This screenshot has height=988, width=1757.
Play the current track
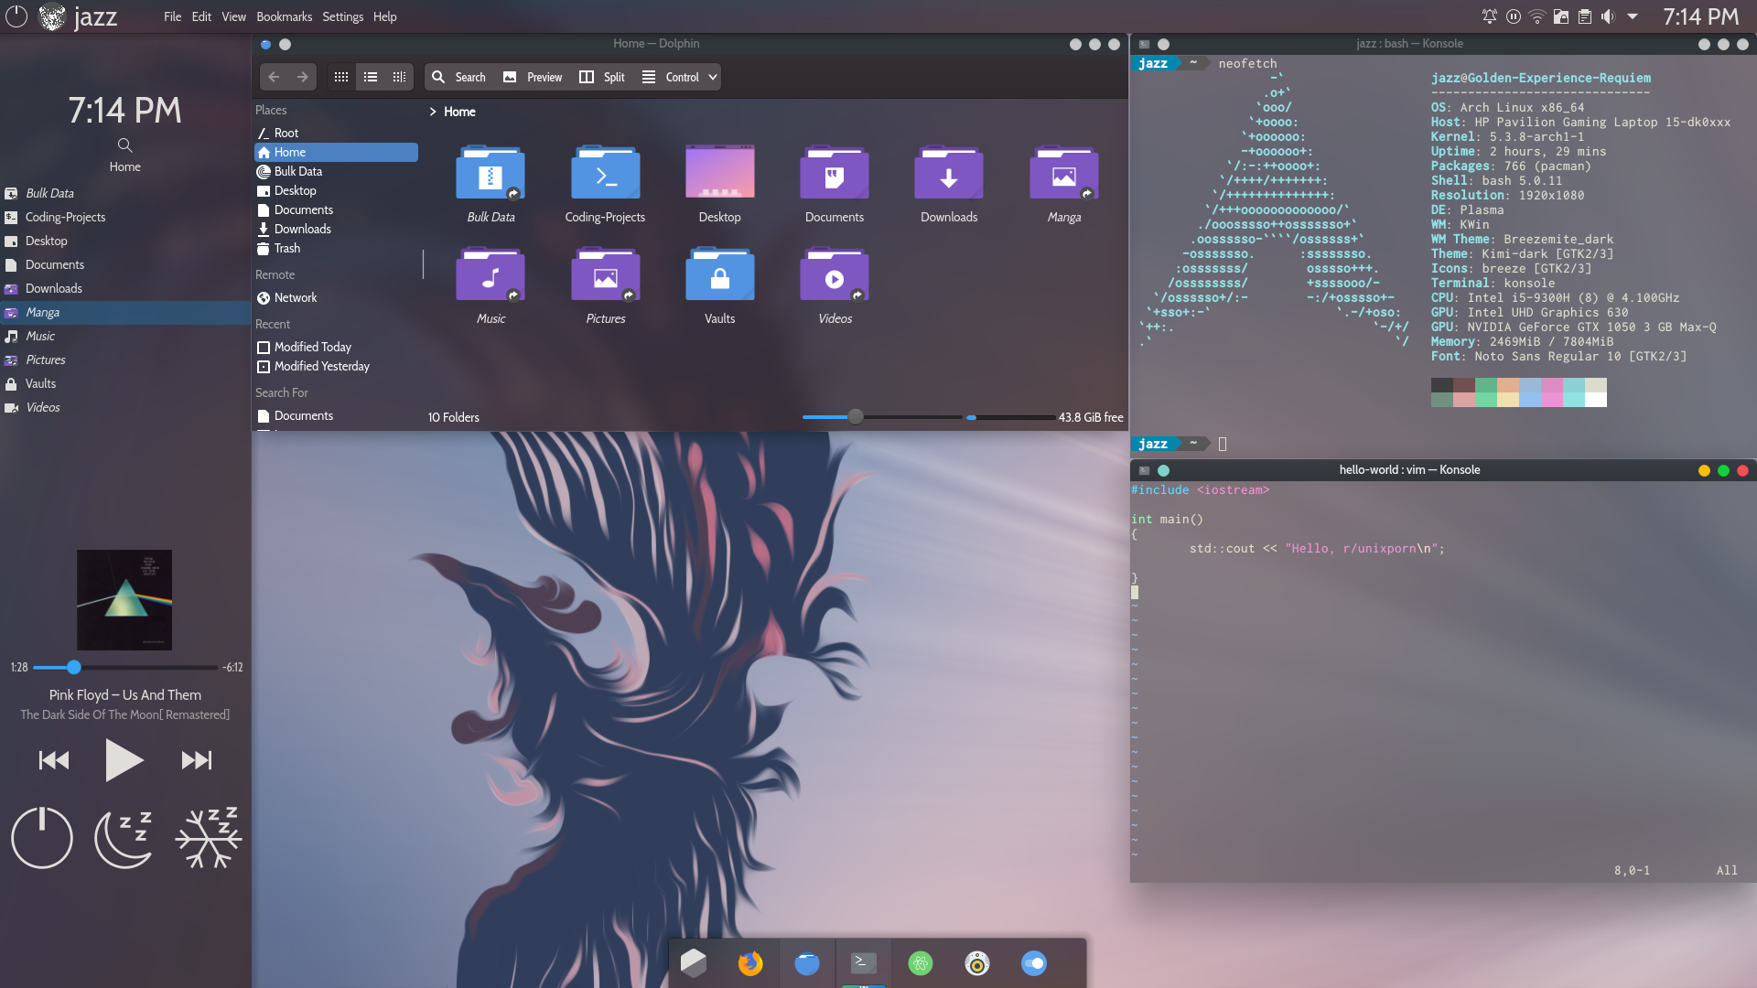[124, 760]
